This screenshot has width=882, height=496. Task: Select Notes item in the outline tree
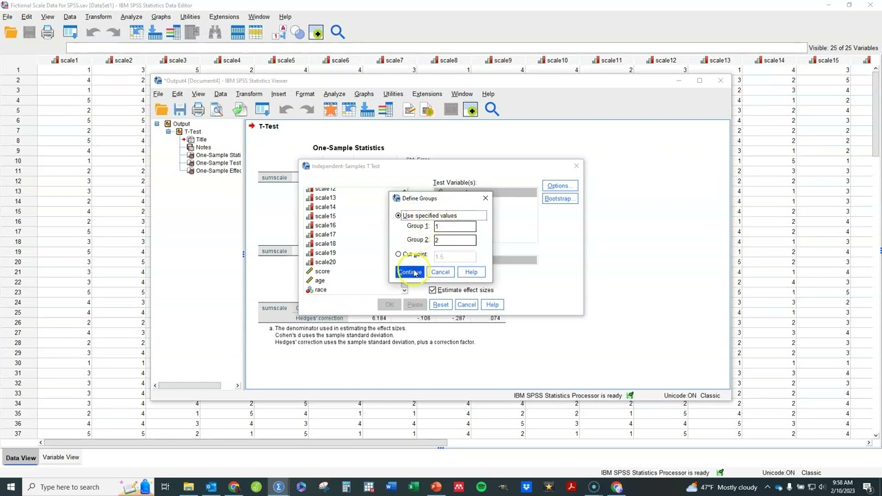click(x=203, y=147)
